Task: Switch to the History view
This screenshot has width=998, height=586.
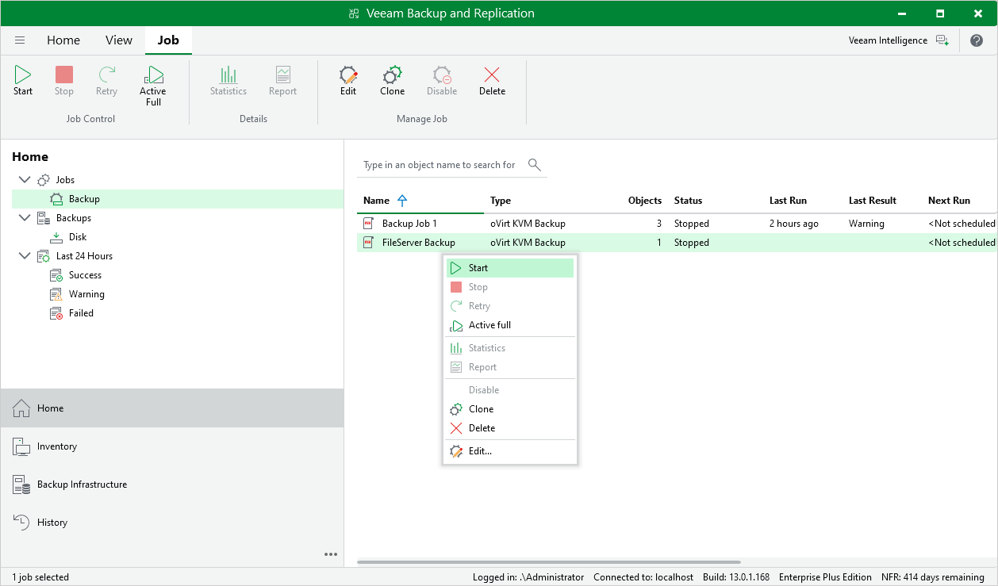Action: click(52, 522)
